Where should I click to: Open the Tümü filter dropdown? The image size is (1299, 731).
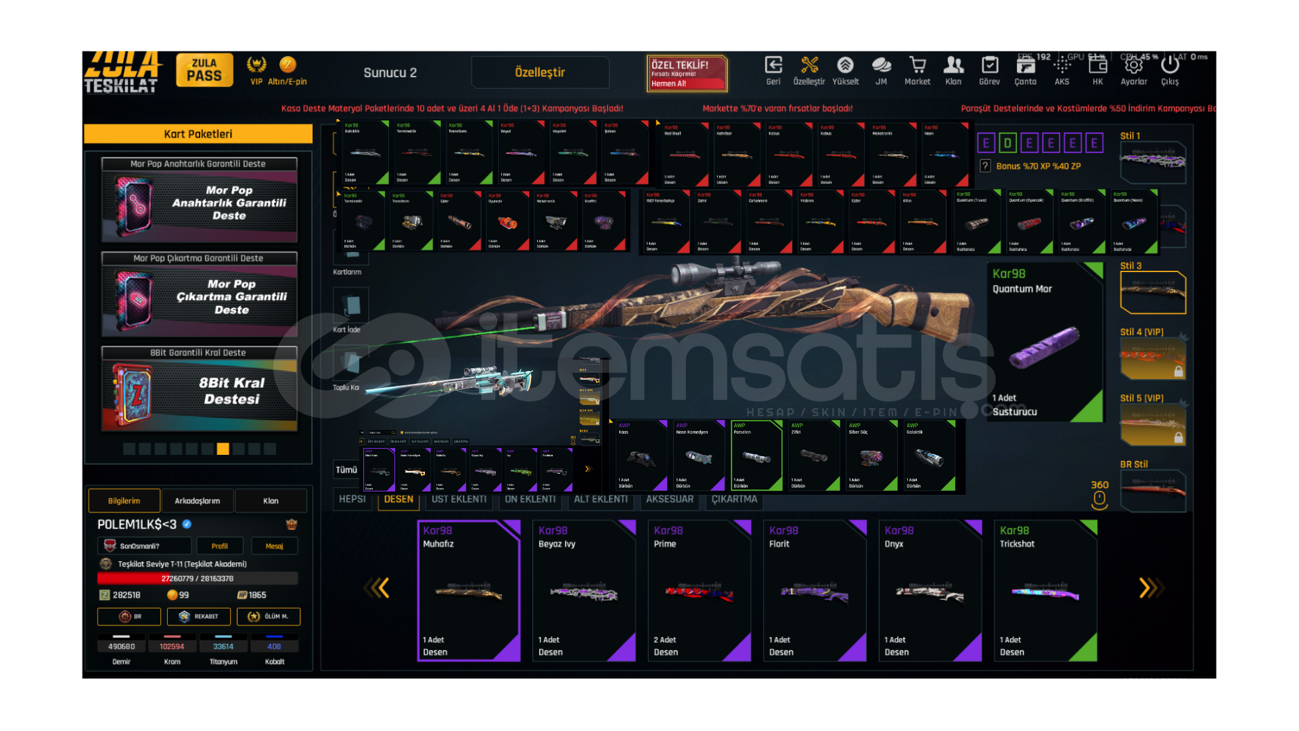pyautogui.click(x=346, y=470)
